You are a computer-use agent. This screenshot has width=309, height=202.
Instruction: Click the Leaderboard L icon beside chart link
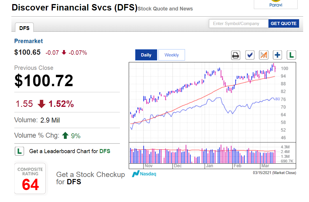(19, 151)
